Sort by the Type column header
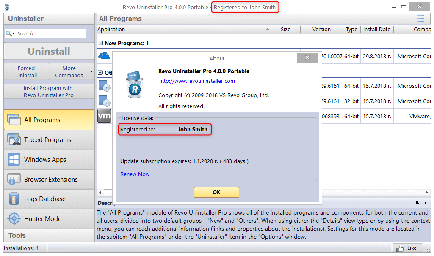The image size is (434, 256). click(x=351, y=29)
